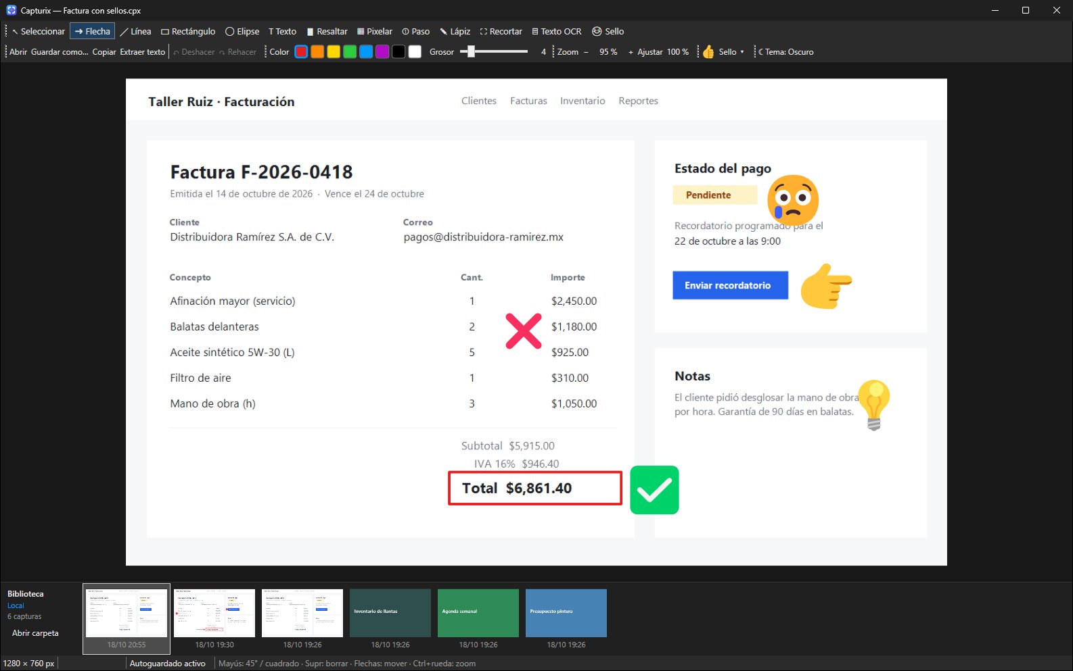The width and height of the screenshot is (1073, 671).
Task: Click Reportes in the captured page
Action: [x=638, y=101]
